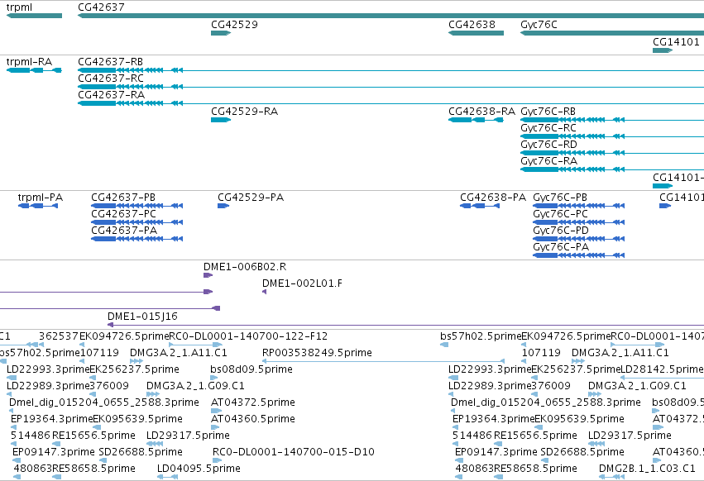Viewport: 704px width, 481px height.
Task: Click the DME1-015J16 purple clone line
Action: [x=406, y=325]
